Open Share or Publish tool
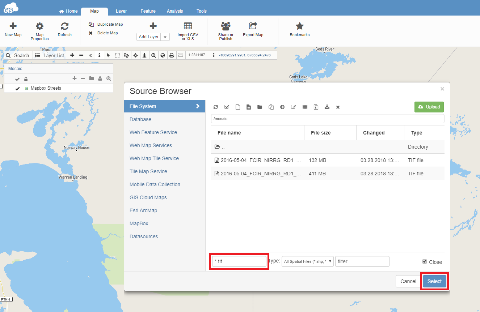The width and height of the screenshot is (480, 312). 226,31
